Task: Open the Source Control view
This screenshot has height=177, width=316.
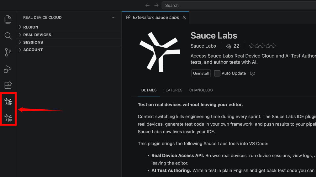Action: coord(8,52)
